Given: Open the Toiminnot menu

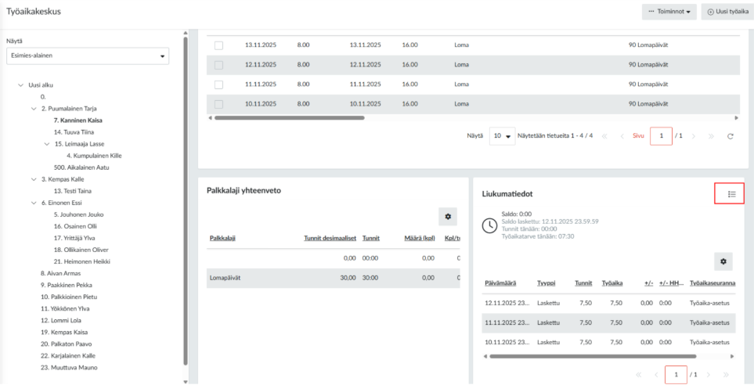Looking at the screenshot, I should (669, 12).
